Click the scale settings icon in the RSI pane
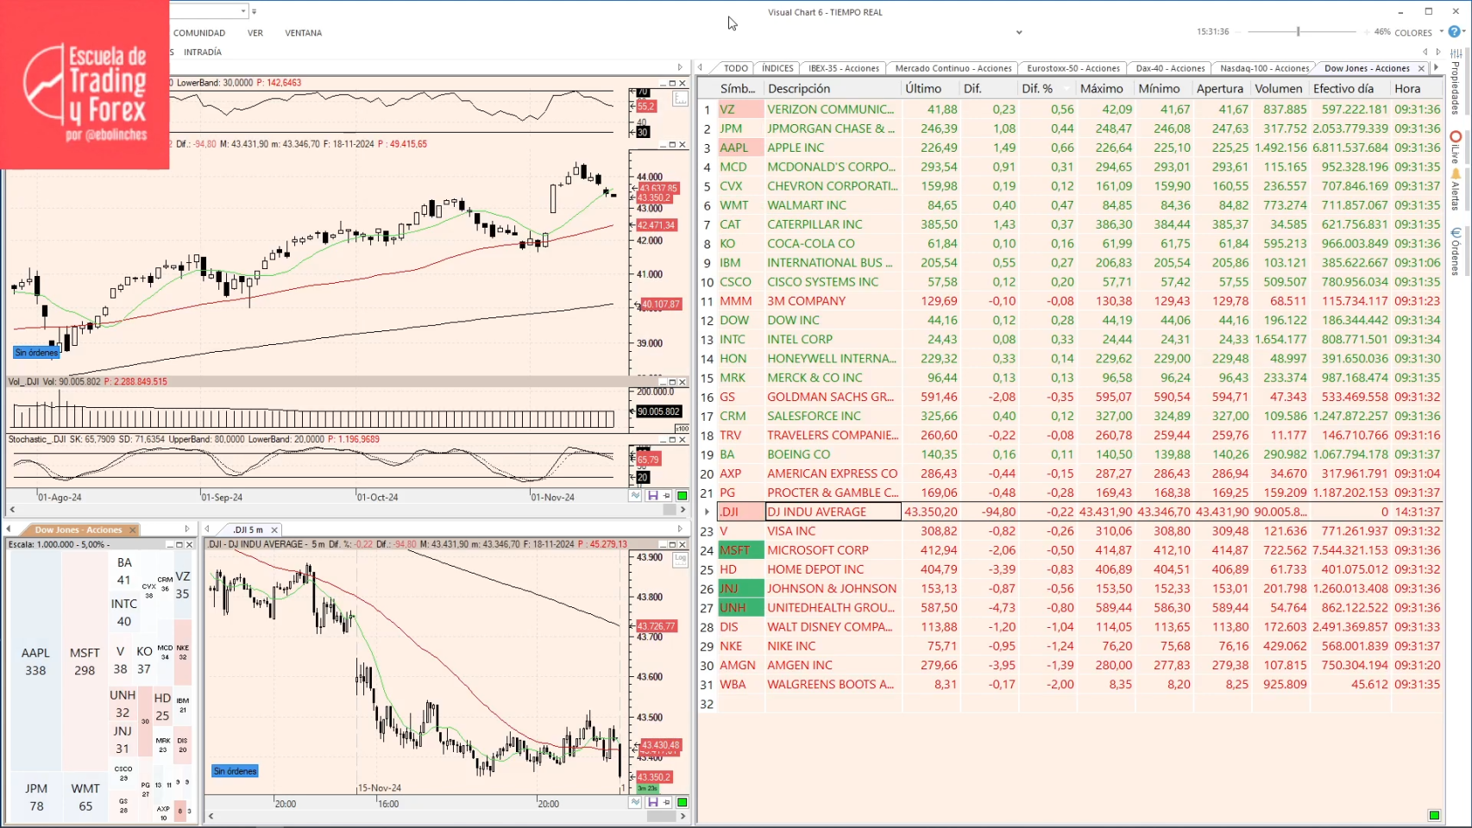 coord(681,98)
